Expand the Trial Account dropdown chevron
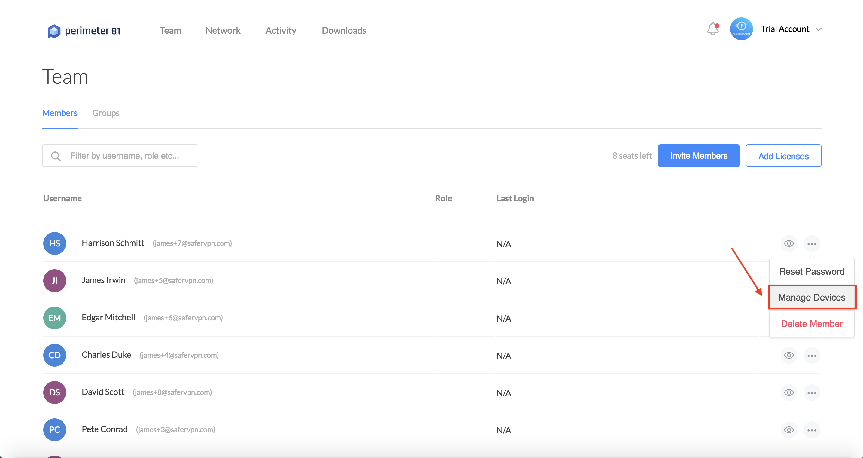 pyautogui.click(x=819, y=29)
